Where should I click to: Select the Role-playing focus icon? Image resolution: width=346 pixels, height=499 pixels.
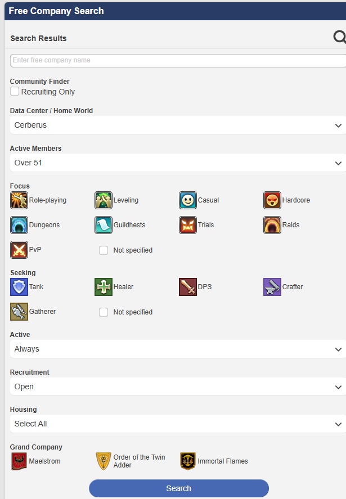click(x=19, y=200)
